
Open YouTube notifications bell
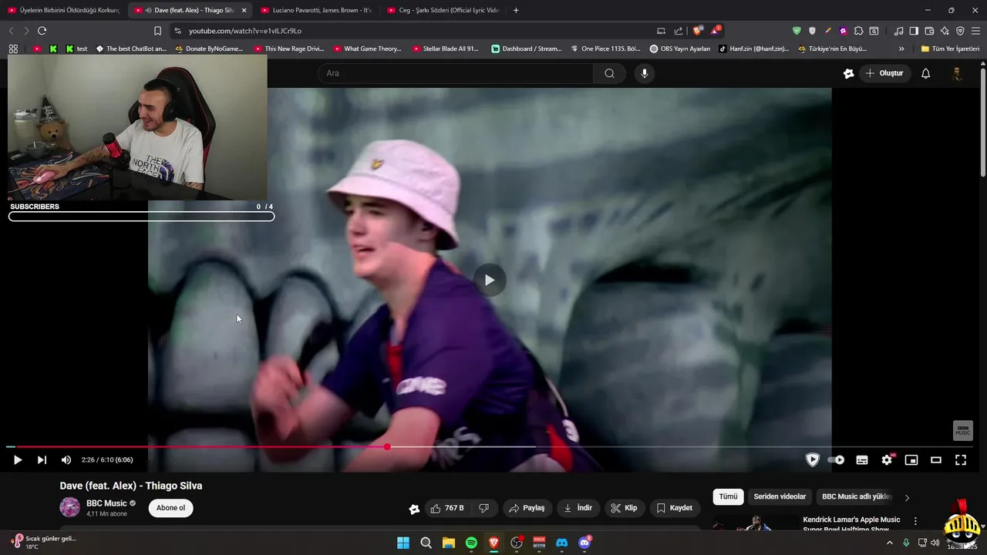pyautogui.click(x=926, y=73)
